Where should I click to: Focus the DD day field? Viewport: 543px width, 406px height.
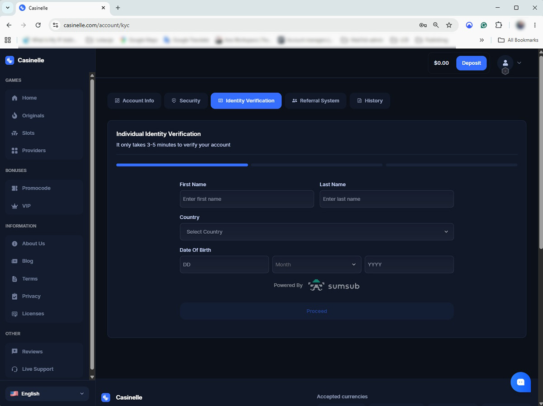(x=224, y=264)
